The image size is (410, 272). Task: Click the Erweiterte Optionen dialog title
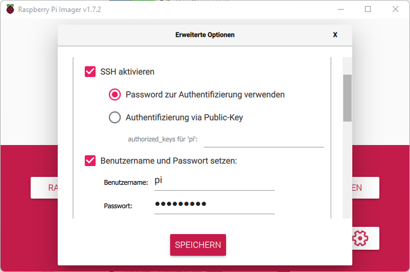[x=205, y=35]
